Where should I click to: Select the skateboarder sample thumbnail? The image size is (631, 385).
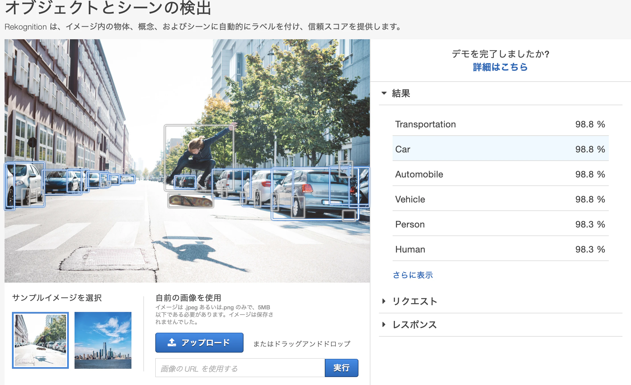click(40, 340)
